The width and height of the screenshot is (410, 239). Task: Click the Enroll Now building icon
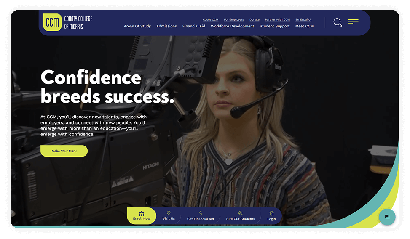[x=142, y=214]
